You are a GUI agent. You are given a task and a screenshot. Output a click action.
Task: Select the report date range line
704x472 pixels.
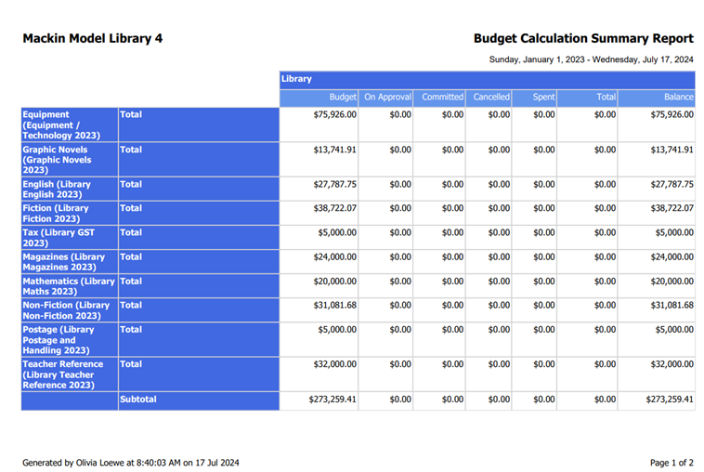[591, 59]
